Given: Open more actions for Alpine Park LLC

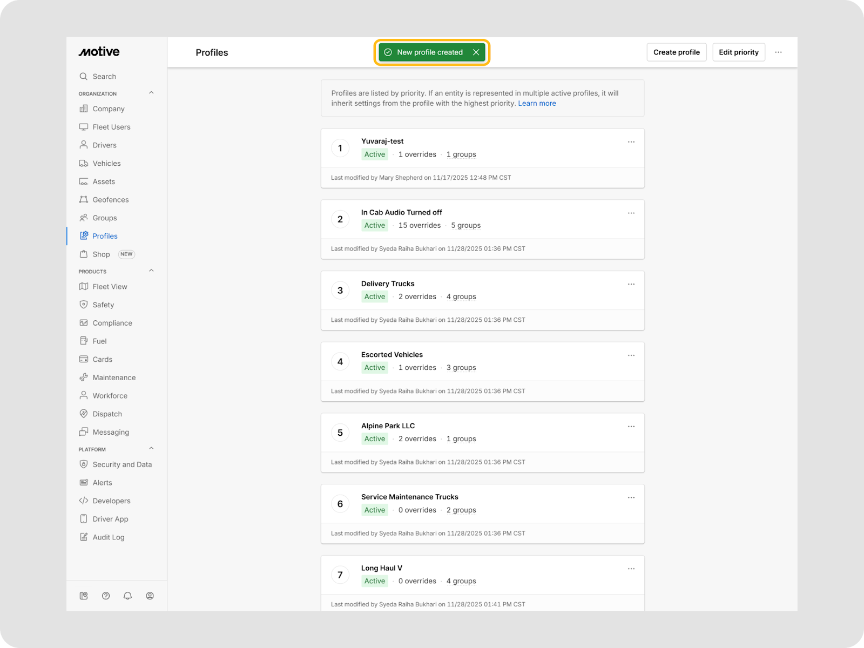Looking at the screenshot, I should 631,427.
